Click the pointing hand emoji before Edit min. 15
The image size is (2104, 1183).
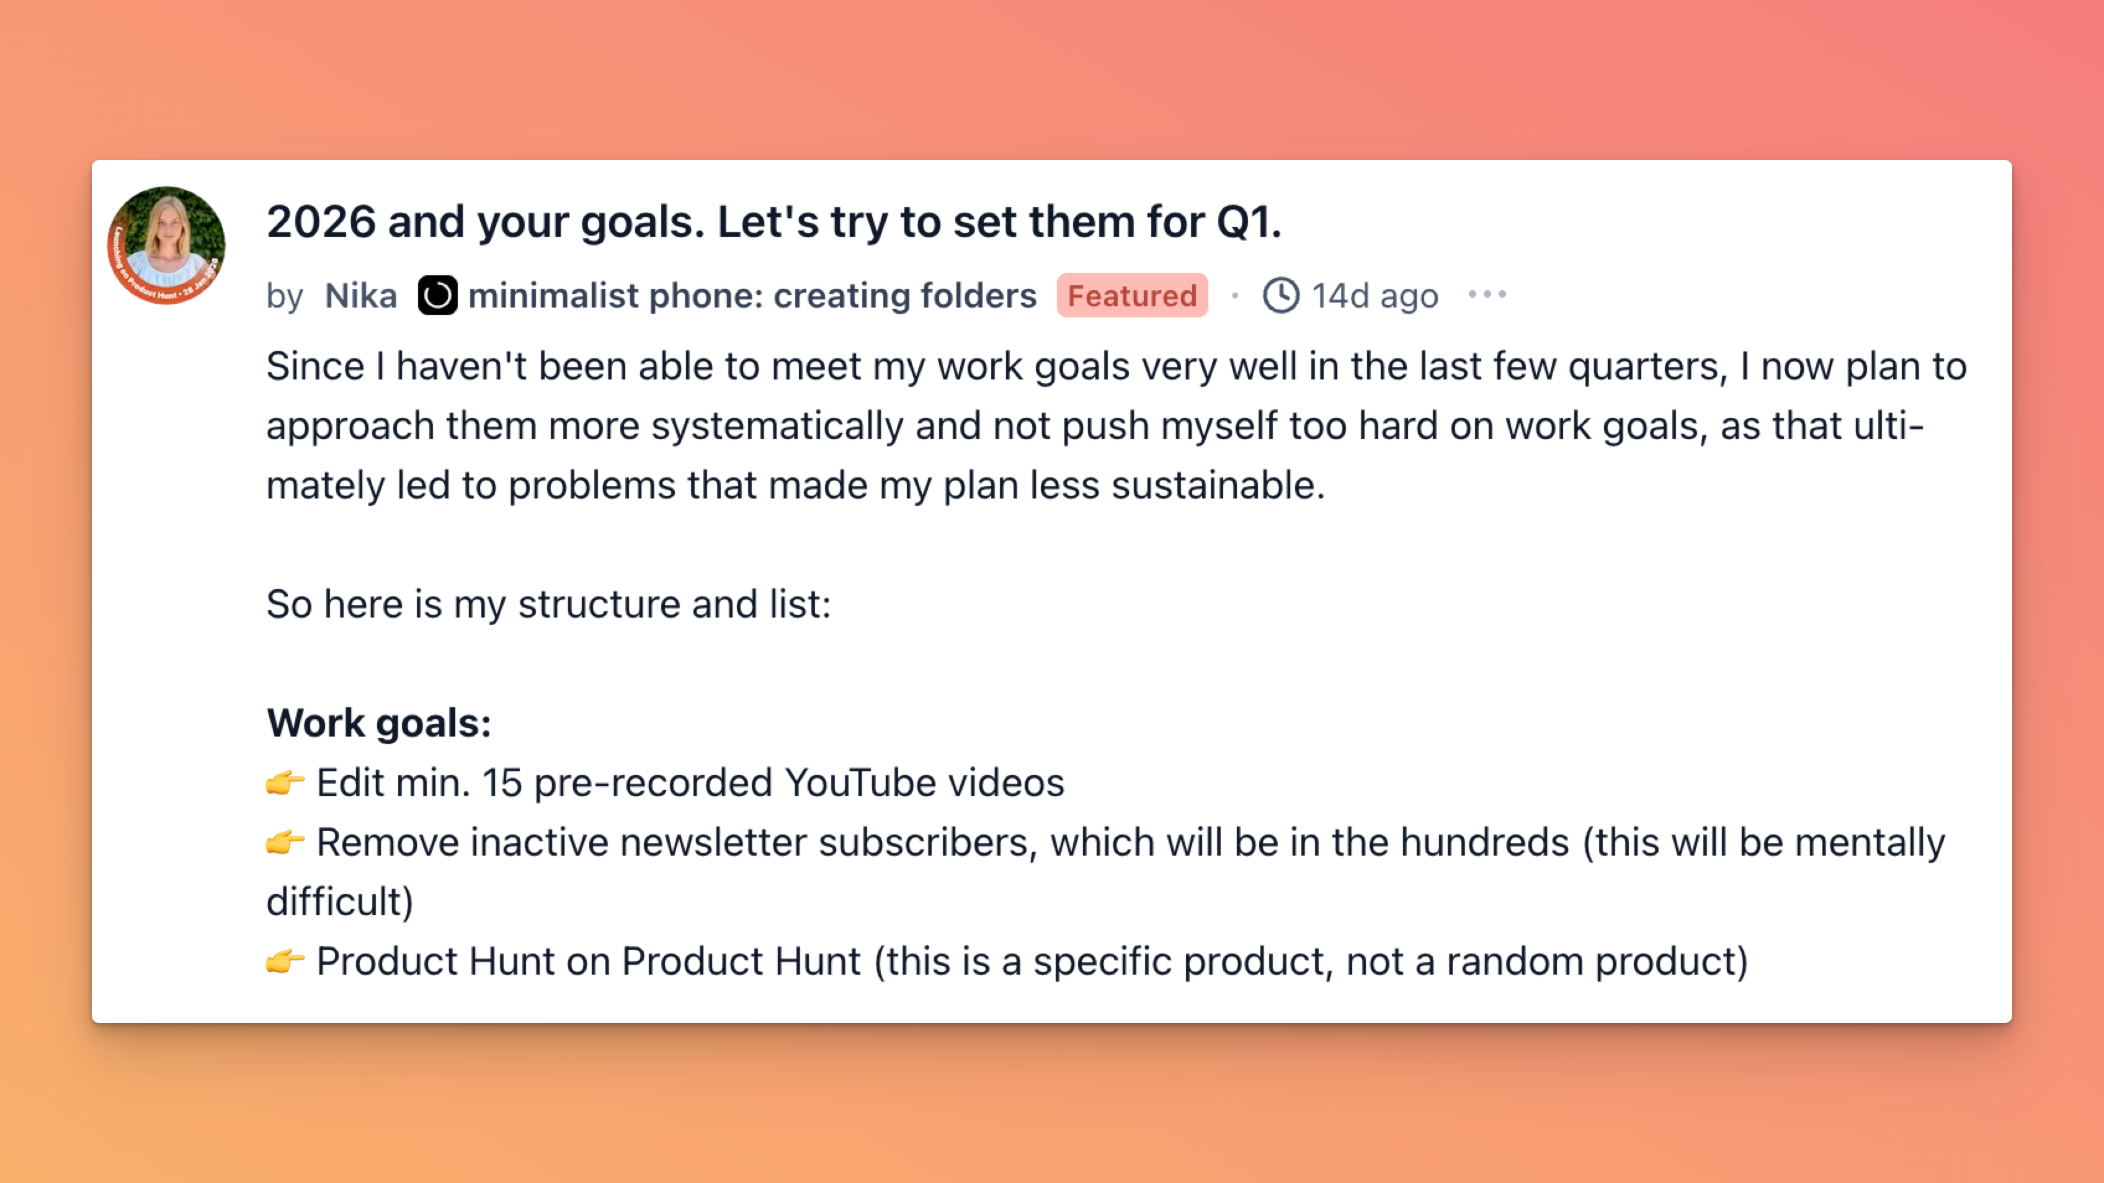[x=285, y=783]
